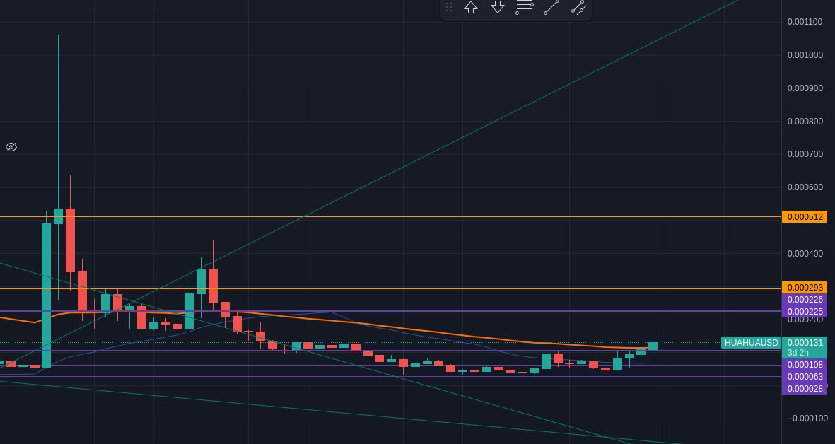This screenshot has width=835, height=444.
Task: Click the 3d 2h countdown label
Action: tap(805, 352)
